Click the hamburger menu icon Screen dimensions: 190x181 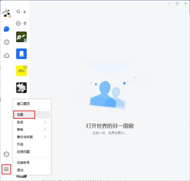coord(6,169)
